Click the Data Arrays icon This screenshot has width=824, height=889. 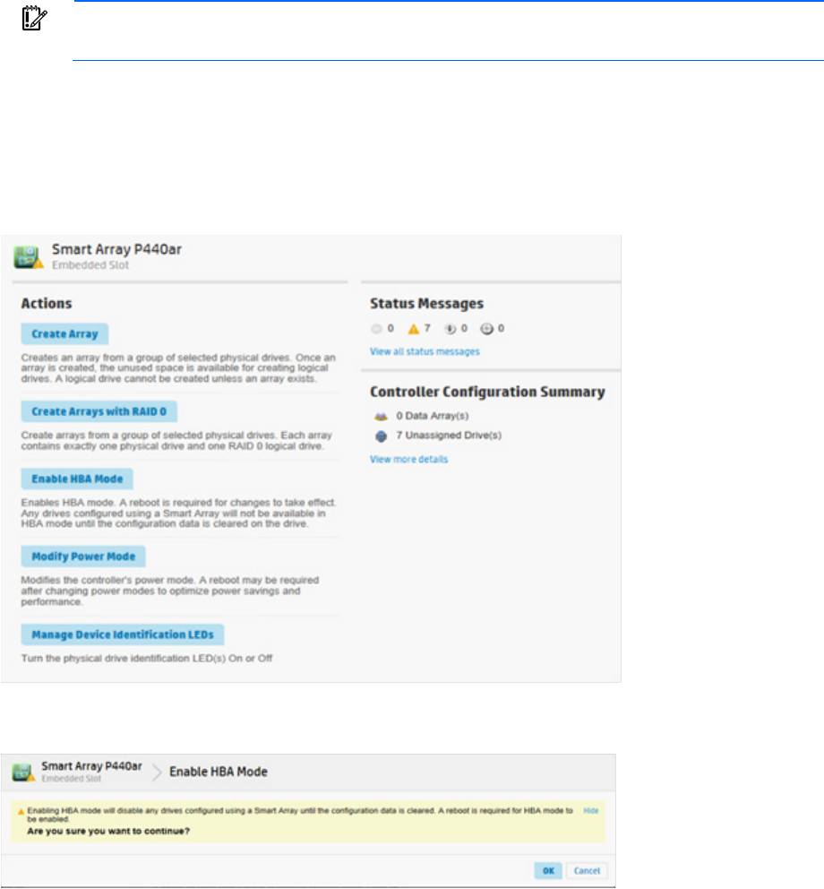point(381,416)
